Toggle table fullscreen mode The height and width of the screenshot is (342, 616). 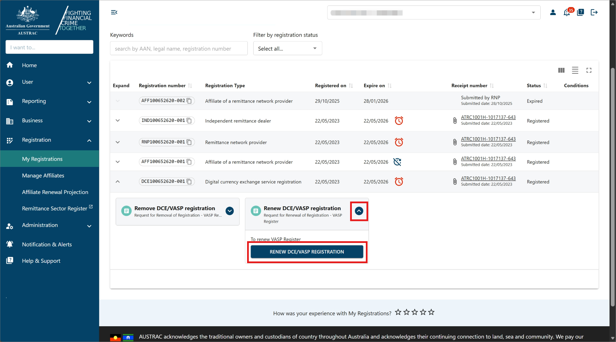589,70
